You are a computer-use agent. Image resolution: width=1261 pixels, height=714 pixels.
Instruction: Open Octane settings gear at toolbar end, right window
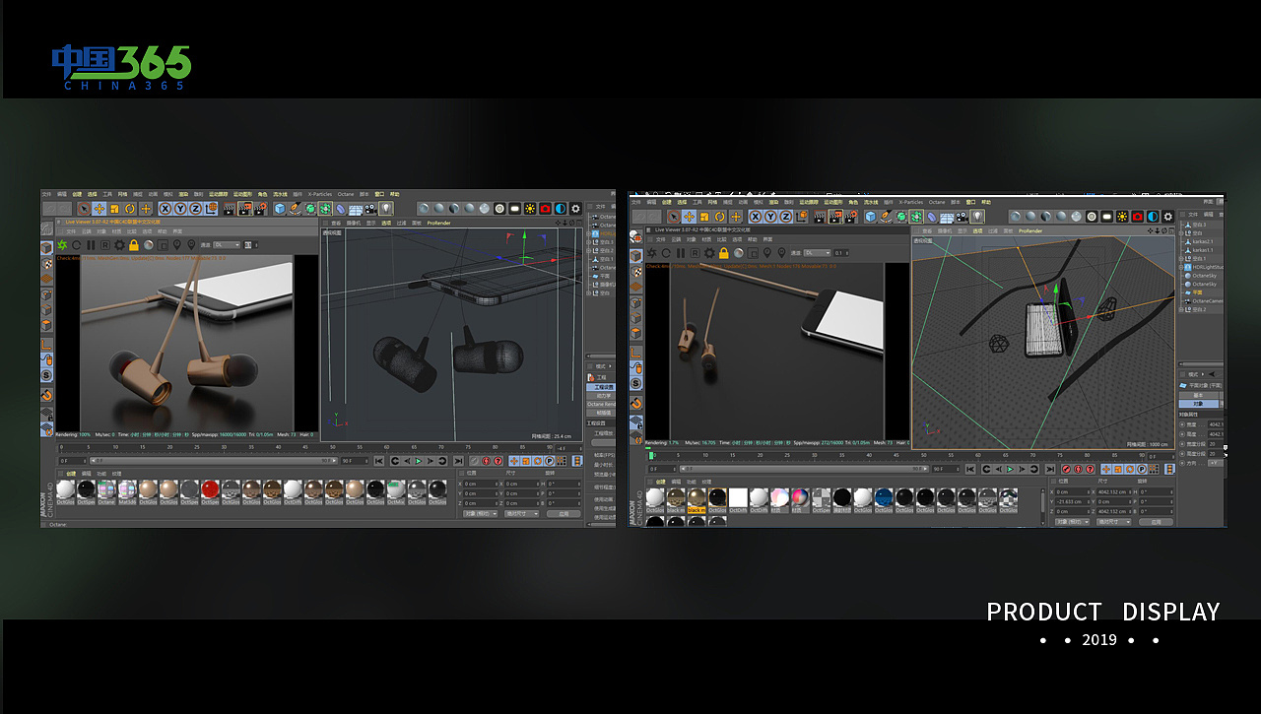(x=1168, y=216)
